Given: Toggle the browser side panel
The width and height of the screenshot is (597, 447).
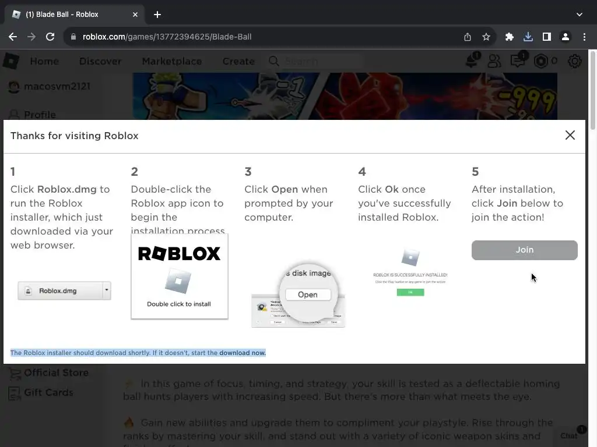Looking at the screenshot, I should click(x=547, y=37).
